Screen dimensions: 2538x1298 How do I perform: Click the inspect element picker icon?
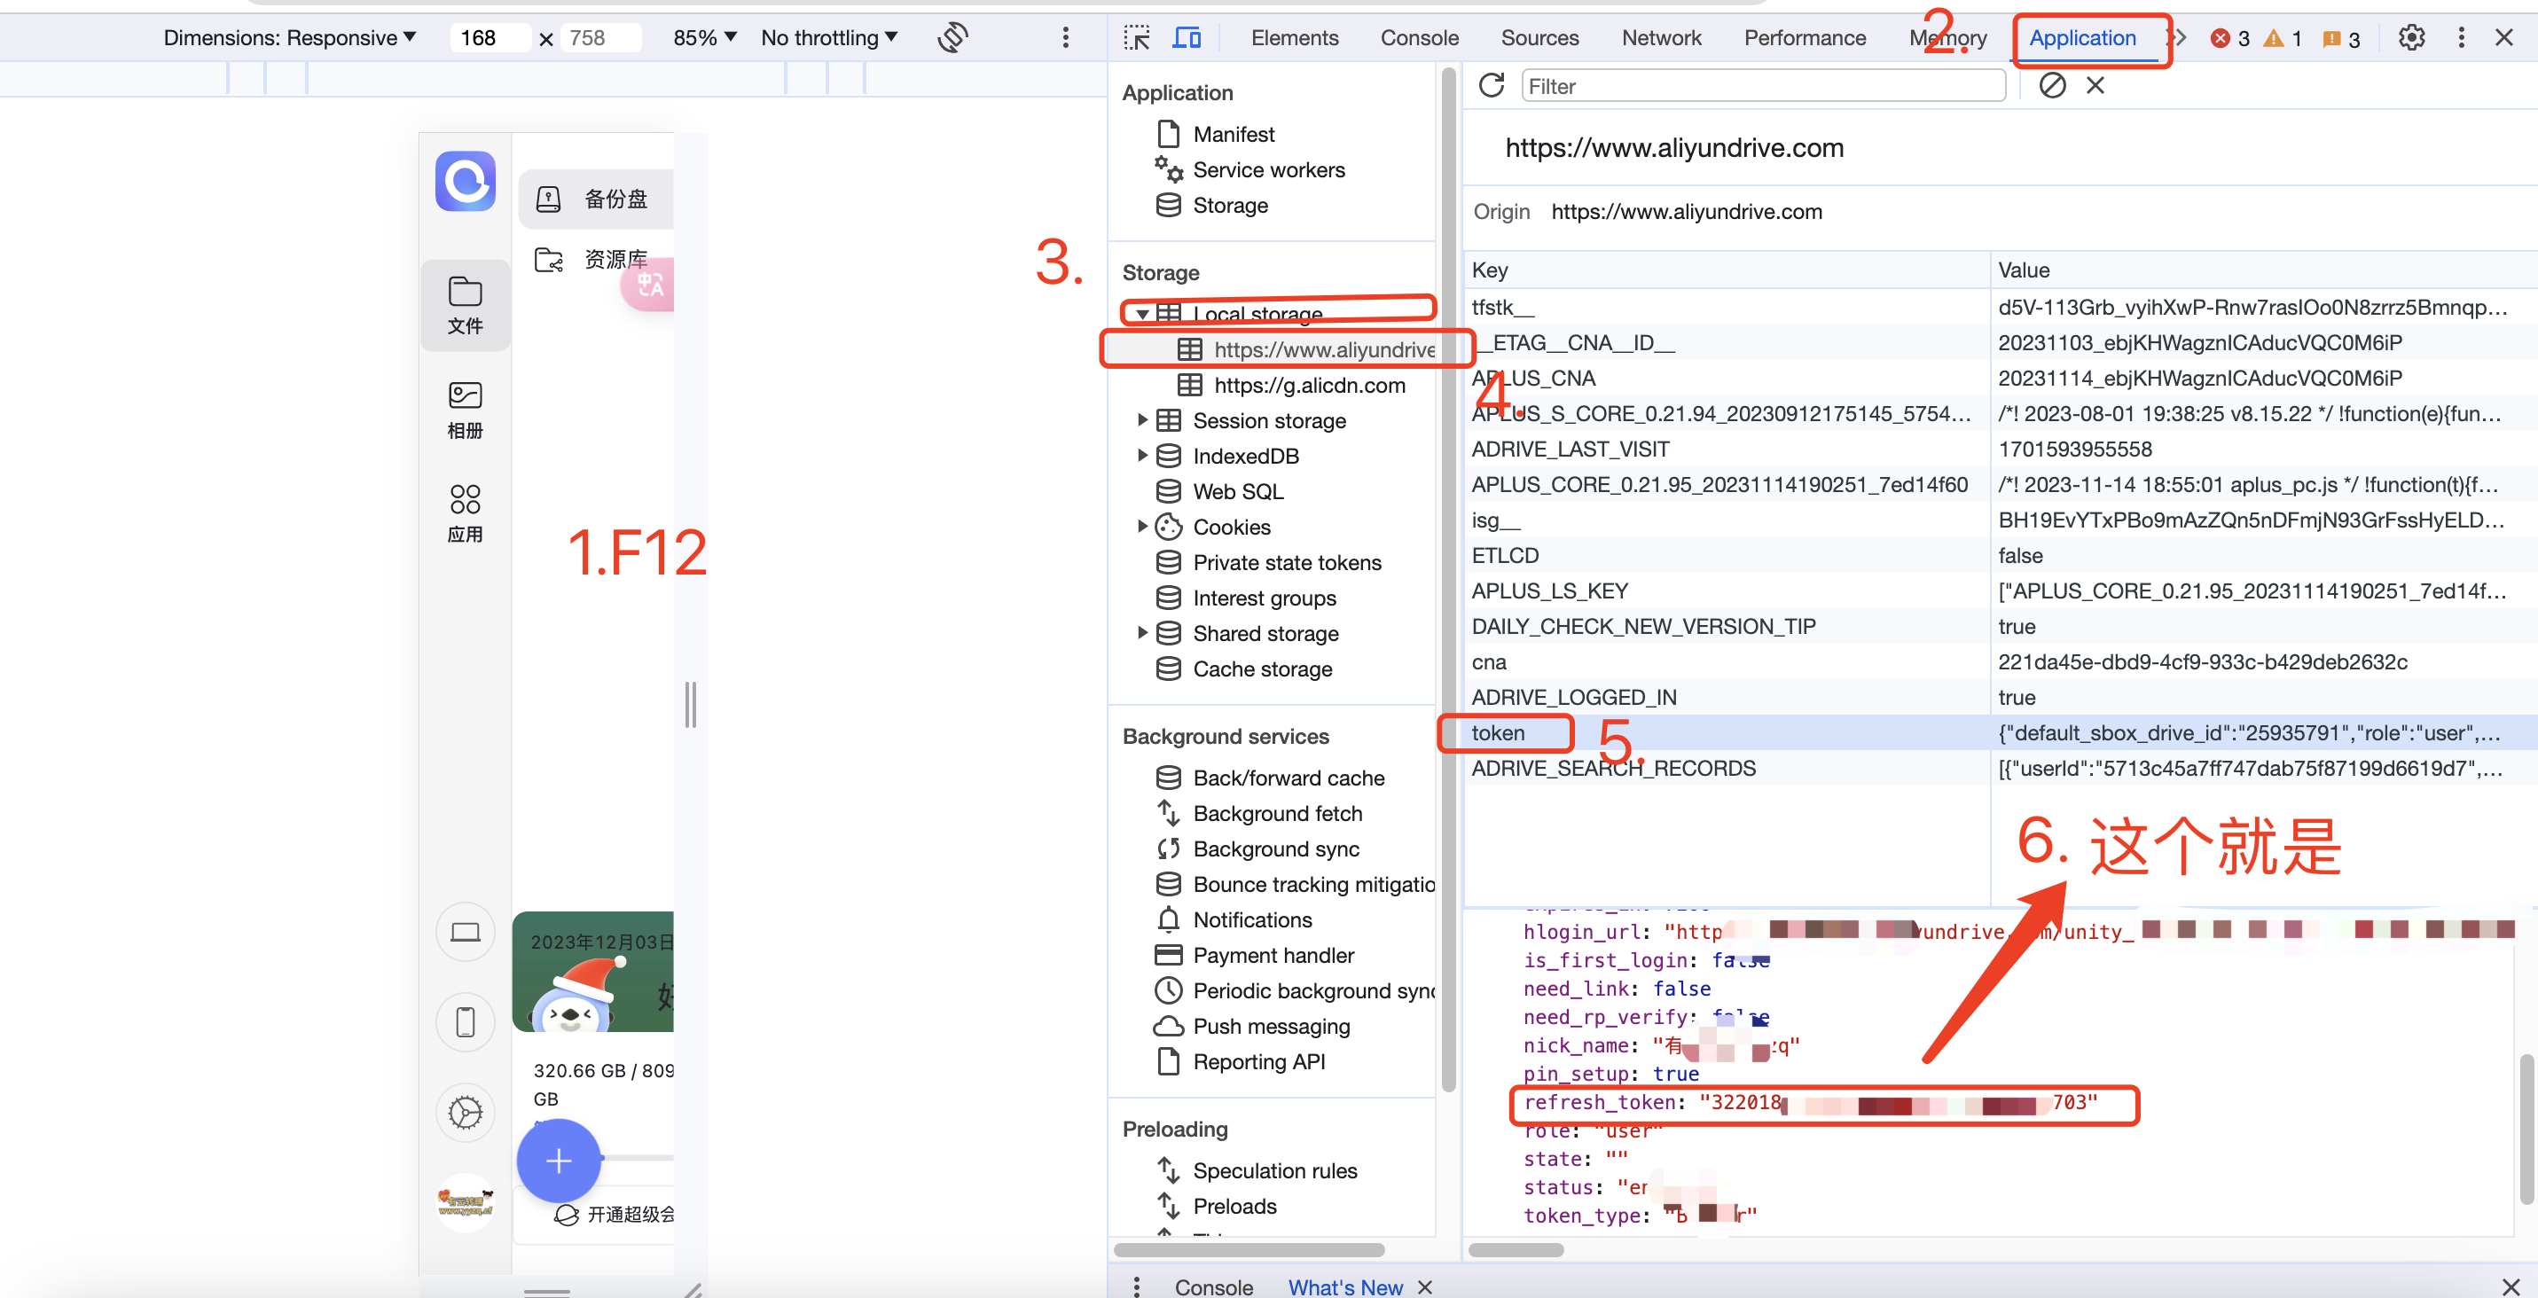pos(1137,37)
